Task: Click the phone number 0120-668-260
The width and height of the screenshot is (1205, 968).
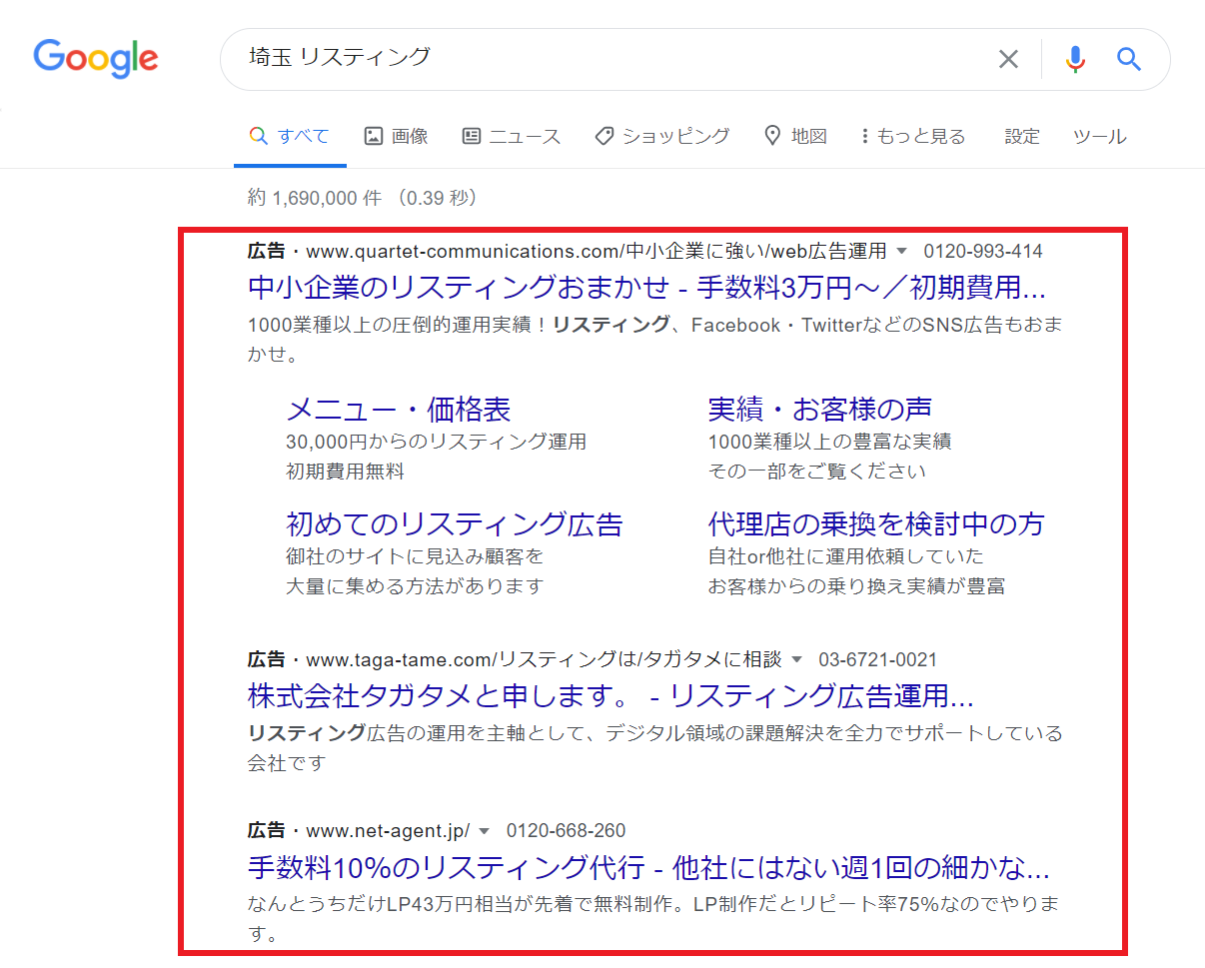Action: coord(567,830)
